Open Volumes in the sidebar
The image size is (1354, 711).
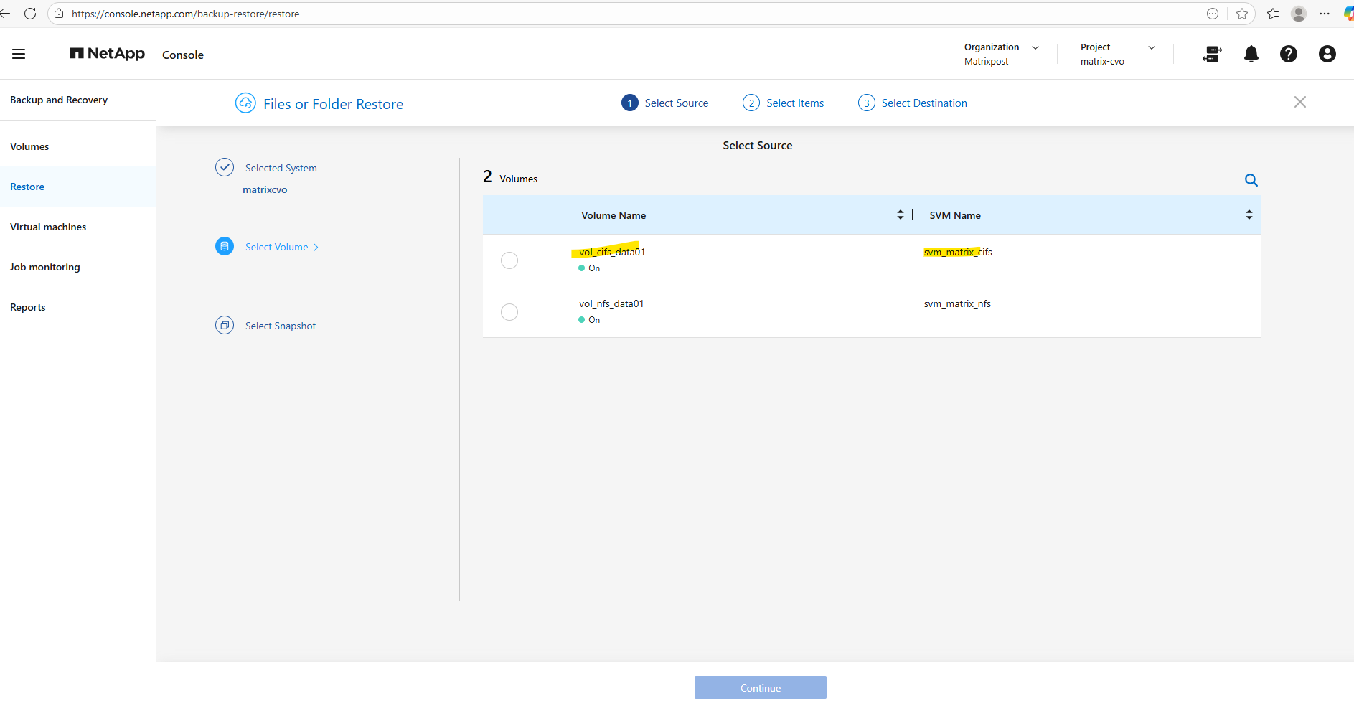(29, 146)
